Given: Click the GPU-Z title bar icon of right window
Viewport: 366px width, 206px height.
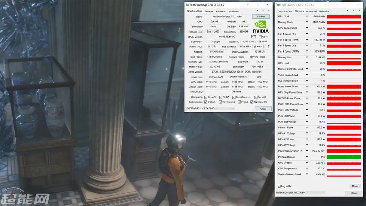Looking at the screenshot, I should (278, 5).
